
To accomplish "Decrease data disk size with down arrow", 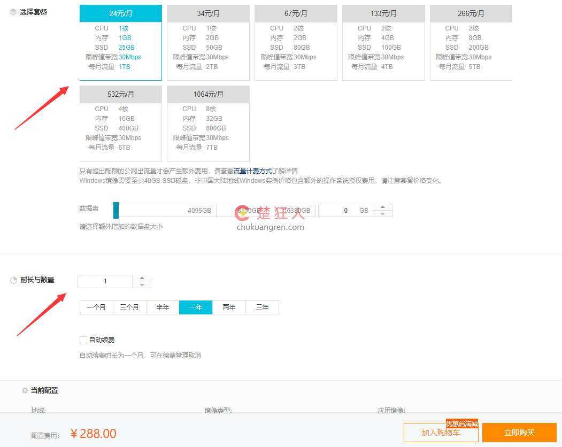I will [382, 214].
